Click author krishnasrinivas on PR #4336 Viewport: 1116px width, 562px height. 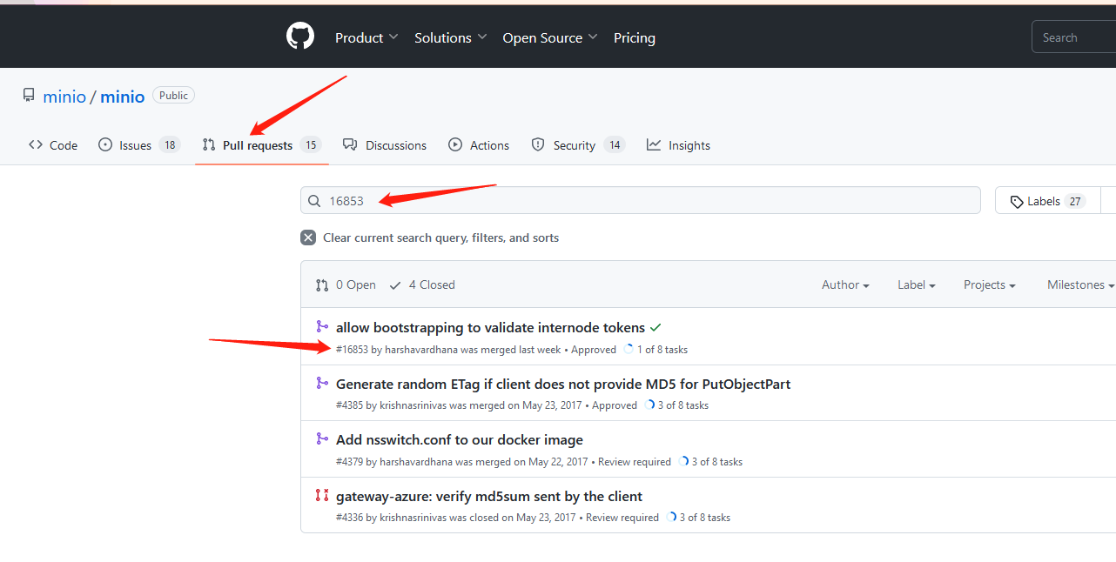pyautogui.click(x=413, y=518)
